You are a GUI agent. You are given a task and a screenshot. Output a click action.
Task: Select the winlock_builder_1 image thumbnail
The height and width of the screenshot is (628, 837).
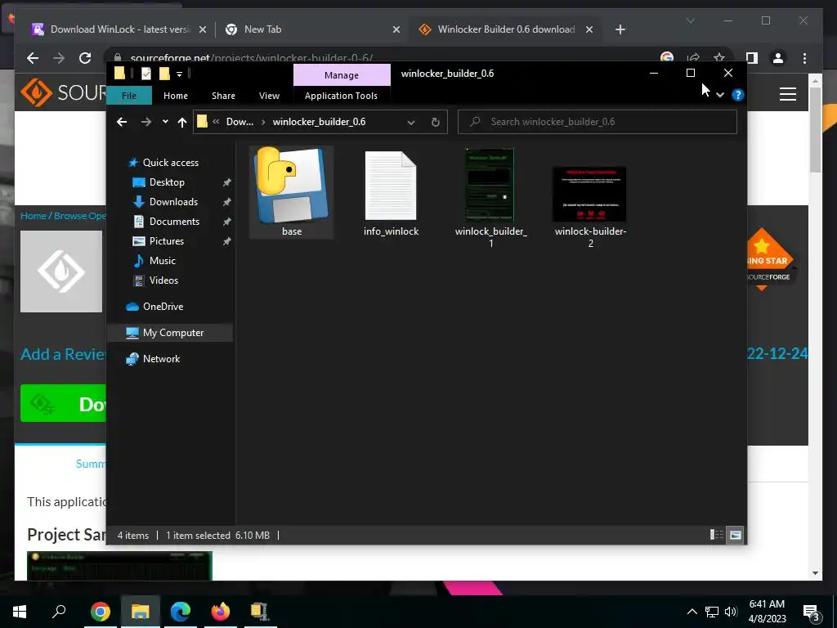[490, 186]
